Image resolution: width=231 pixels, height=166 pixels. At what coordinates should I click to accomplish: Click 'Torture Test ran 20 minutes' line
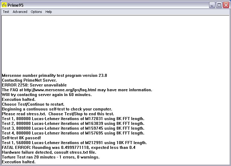51,157
